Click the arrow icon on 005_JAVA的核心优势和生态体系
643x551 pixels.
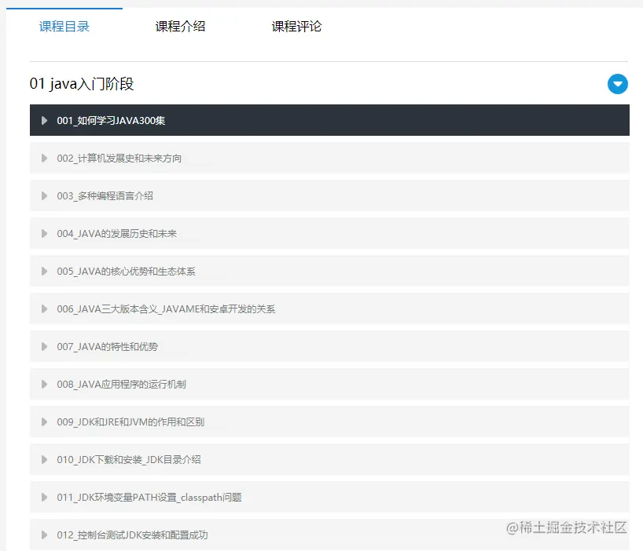coord(45,271)
